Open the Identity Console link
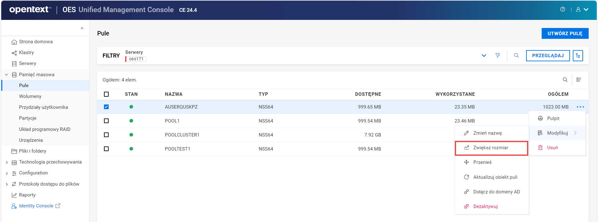This screenshot has width=598, height=222. click(x=36, y=206)
